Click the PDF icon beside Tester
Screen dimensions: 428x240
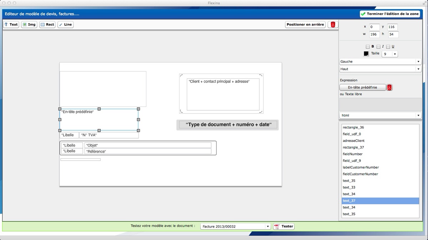click(x=276, y=226)
